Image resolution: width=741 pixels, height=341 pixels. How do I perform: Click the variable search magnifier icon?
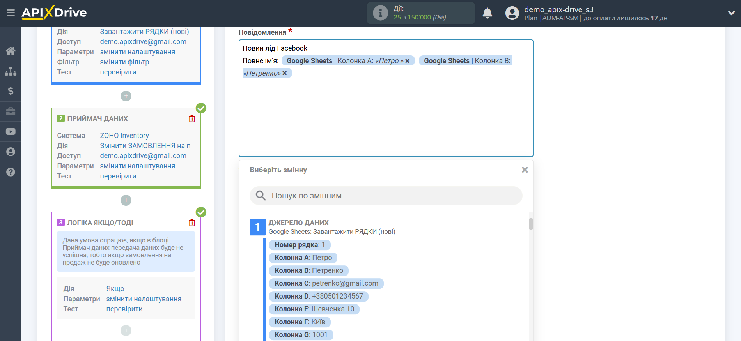point(261,195)
